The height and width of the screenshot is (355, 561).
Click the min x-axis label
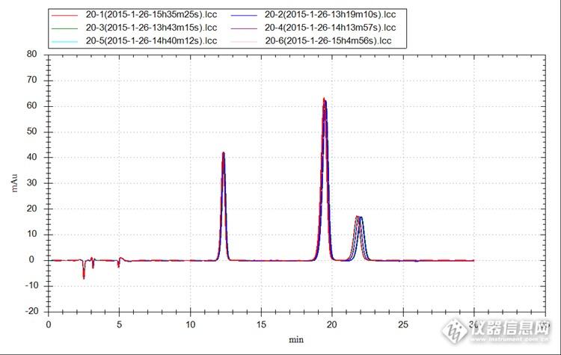pyautogui.click(x=295, y=339)
